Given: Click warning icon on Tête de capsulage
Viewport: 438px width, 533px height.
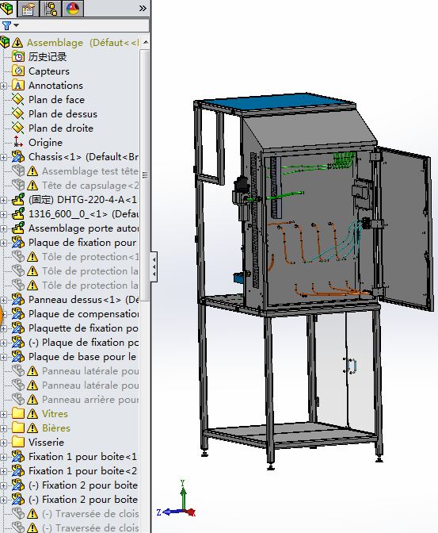Looking at the screenshot, I should (32, 186).
